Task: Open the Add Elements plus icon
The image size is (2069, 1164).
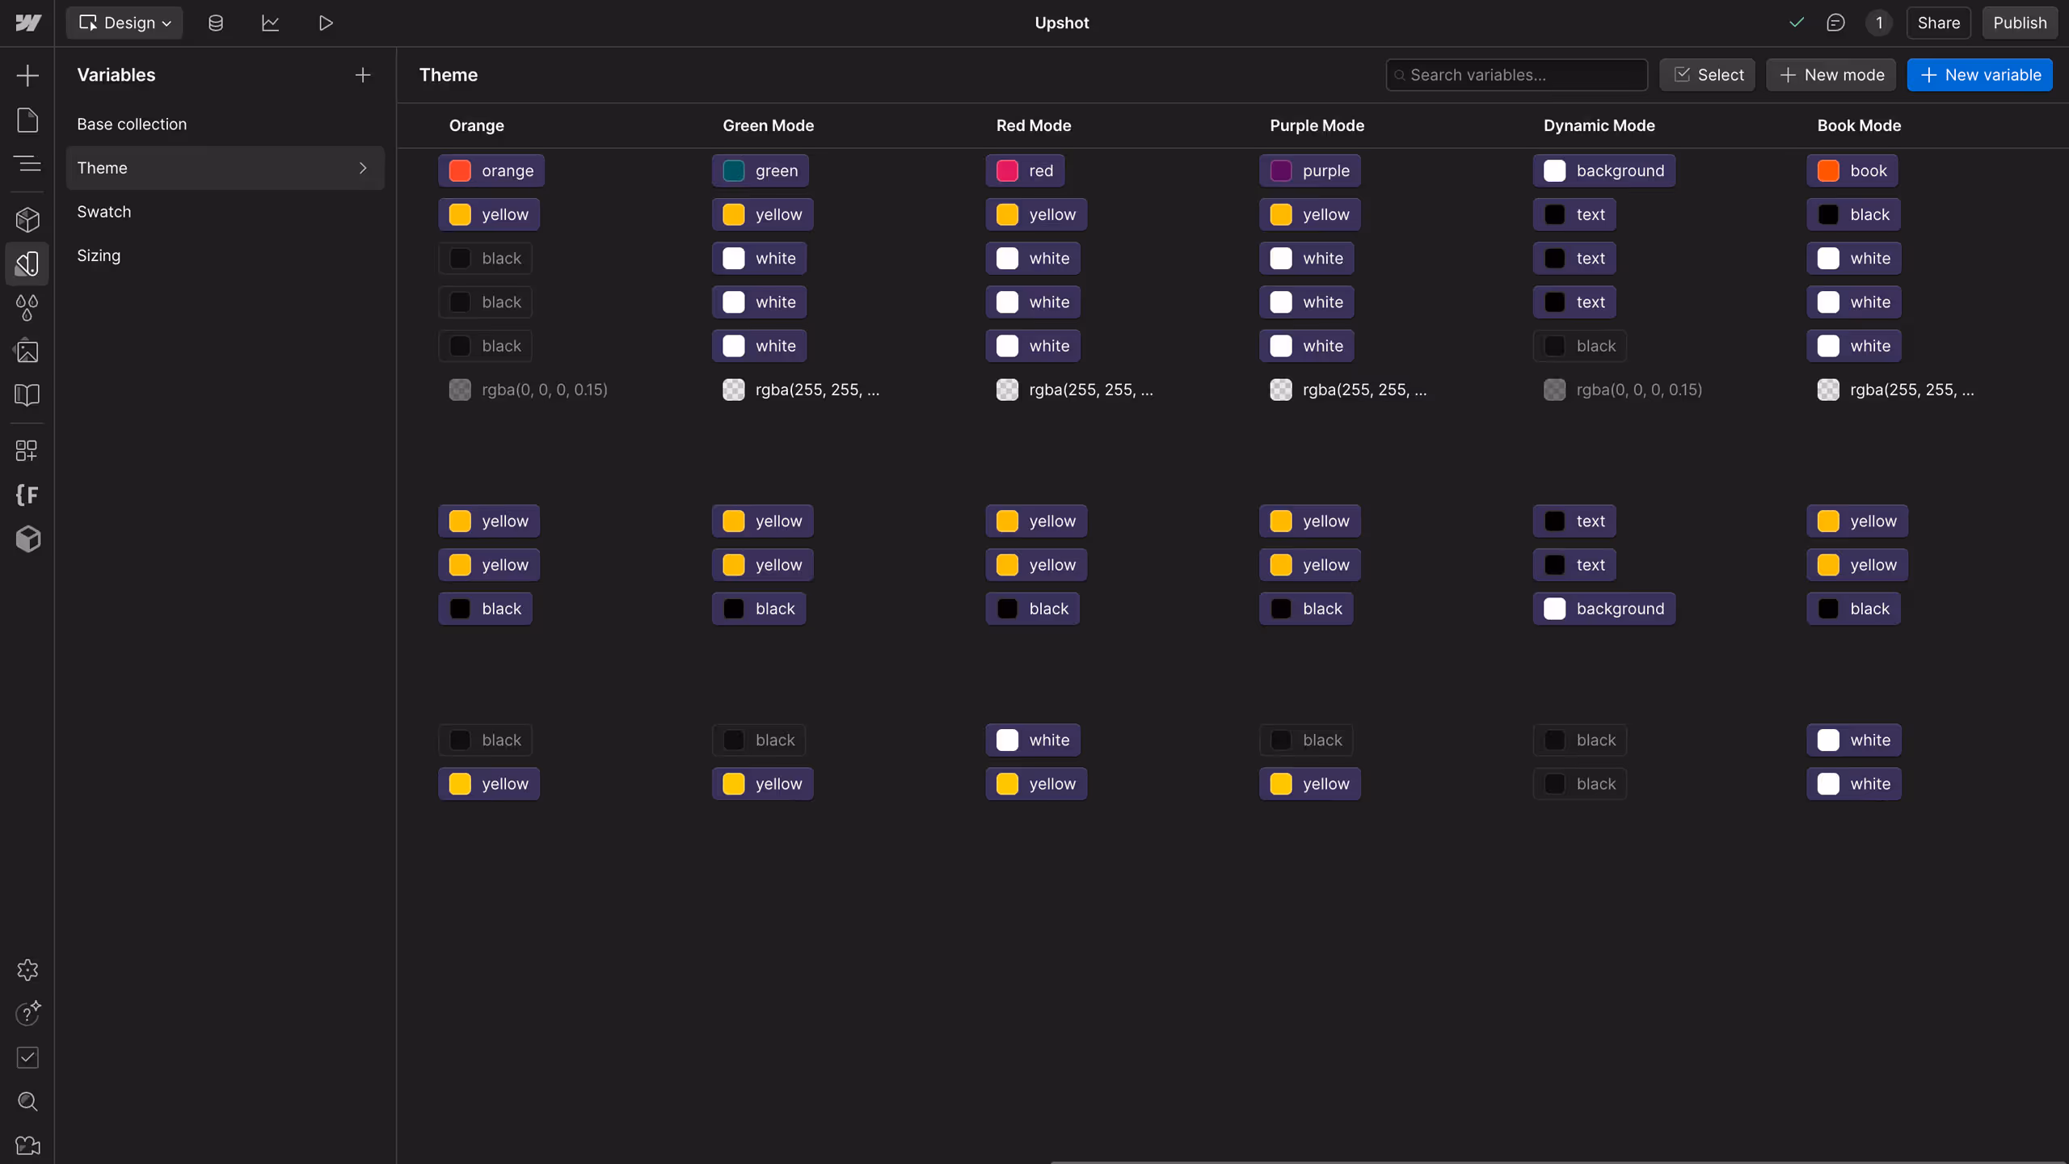Action: 27,76
